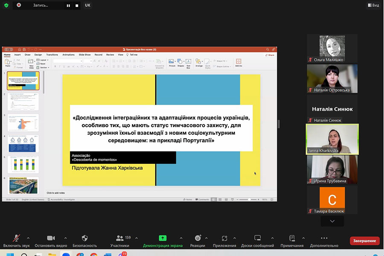Open the Вид view layout menu
This screenshot has height=256, width=384.
(x=373, y=5)
